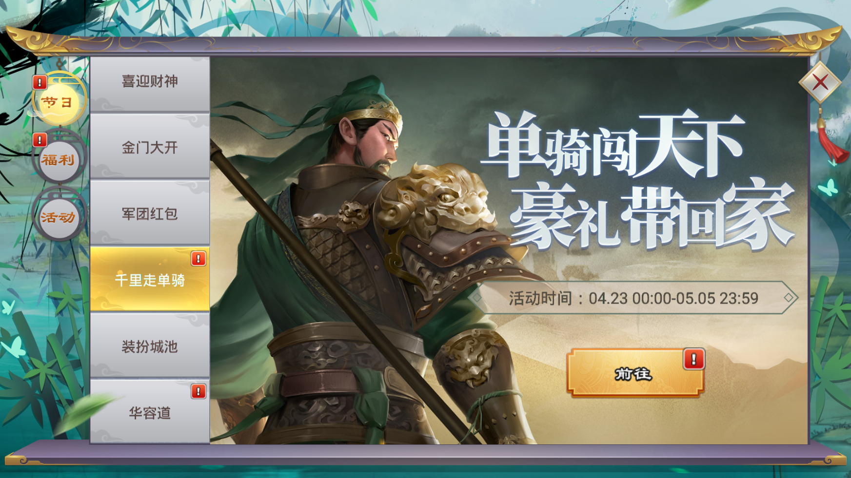Select the highlighted 千里走单骑 tab
This screenshot has height=478, width=851.
point(150,279)
